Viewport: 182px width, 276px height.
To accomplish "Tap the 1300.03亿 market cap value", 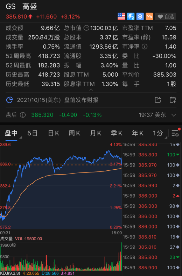I will (104, 28).
